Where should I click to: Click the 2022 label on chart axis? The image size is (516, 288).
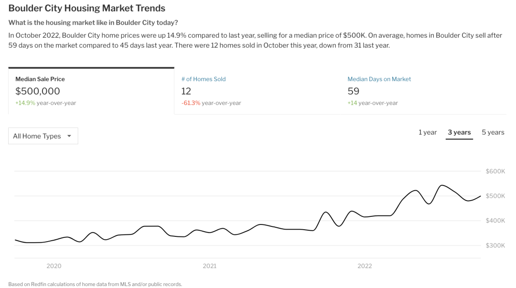[x=365, y=266]
